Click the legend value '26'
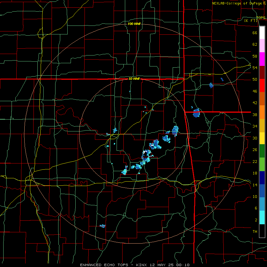 (x=255, y=150)
